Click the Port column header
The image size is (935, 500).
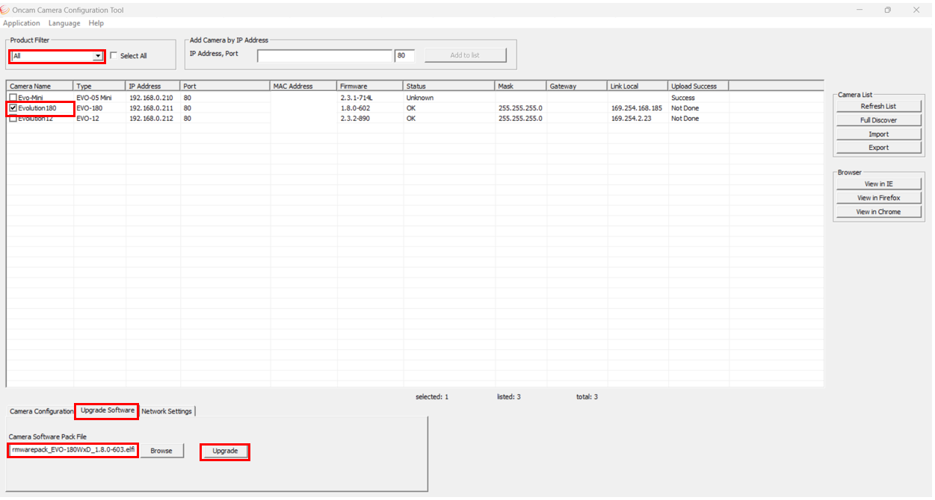pyautogui.click(x=225, y=87)
